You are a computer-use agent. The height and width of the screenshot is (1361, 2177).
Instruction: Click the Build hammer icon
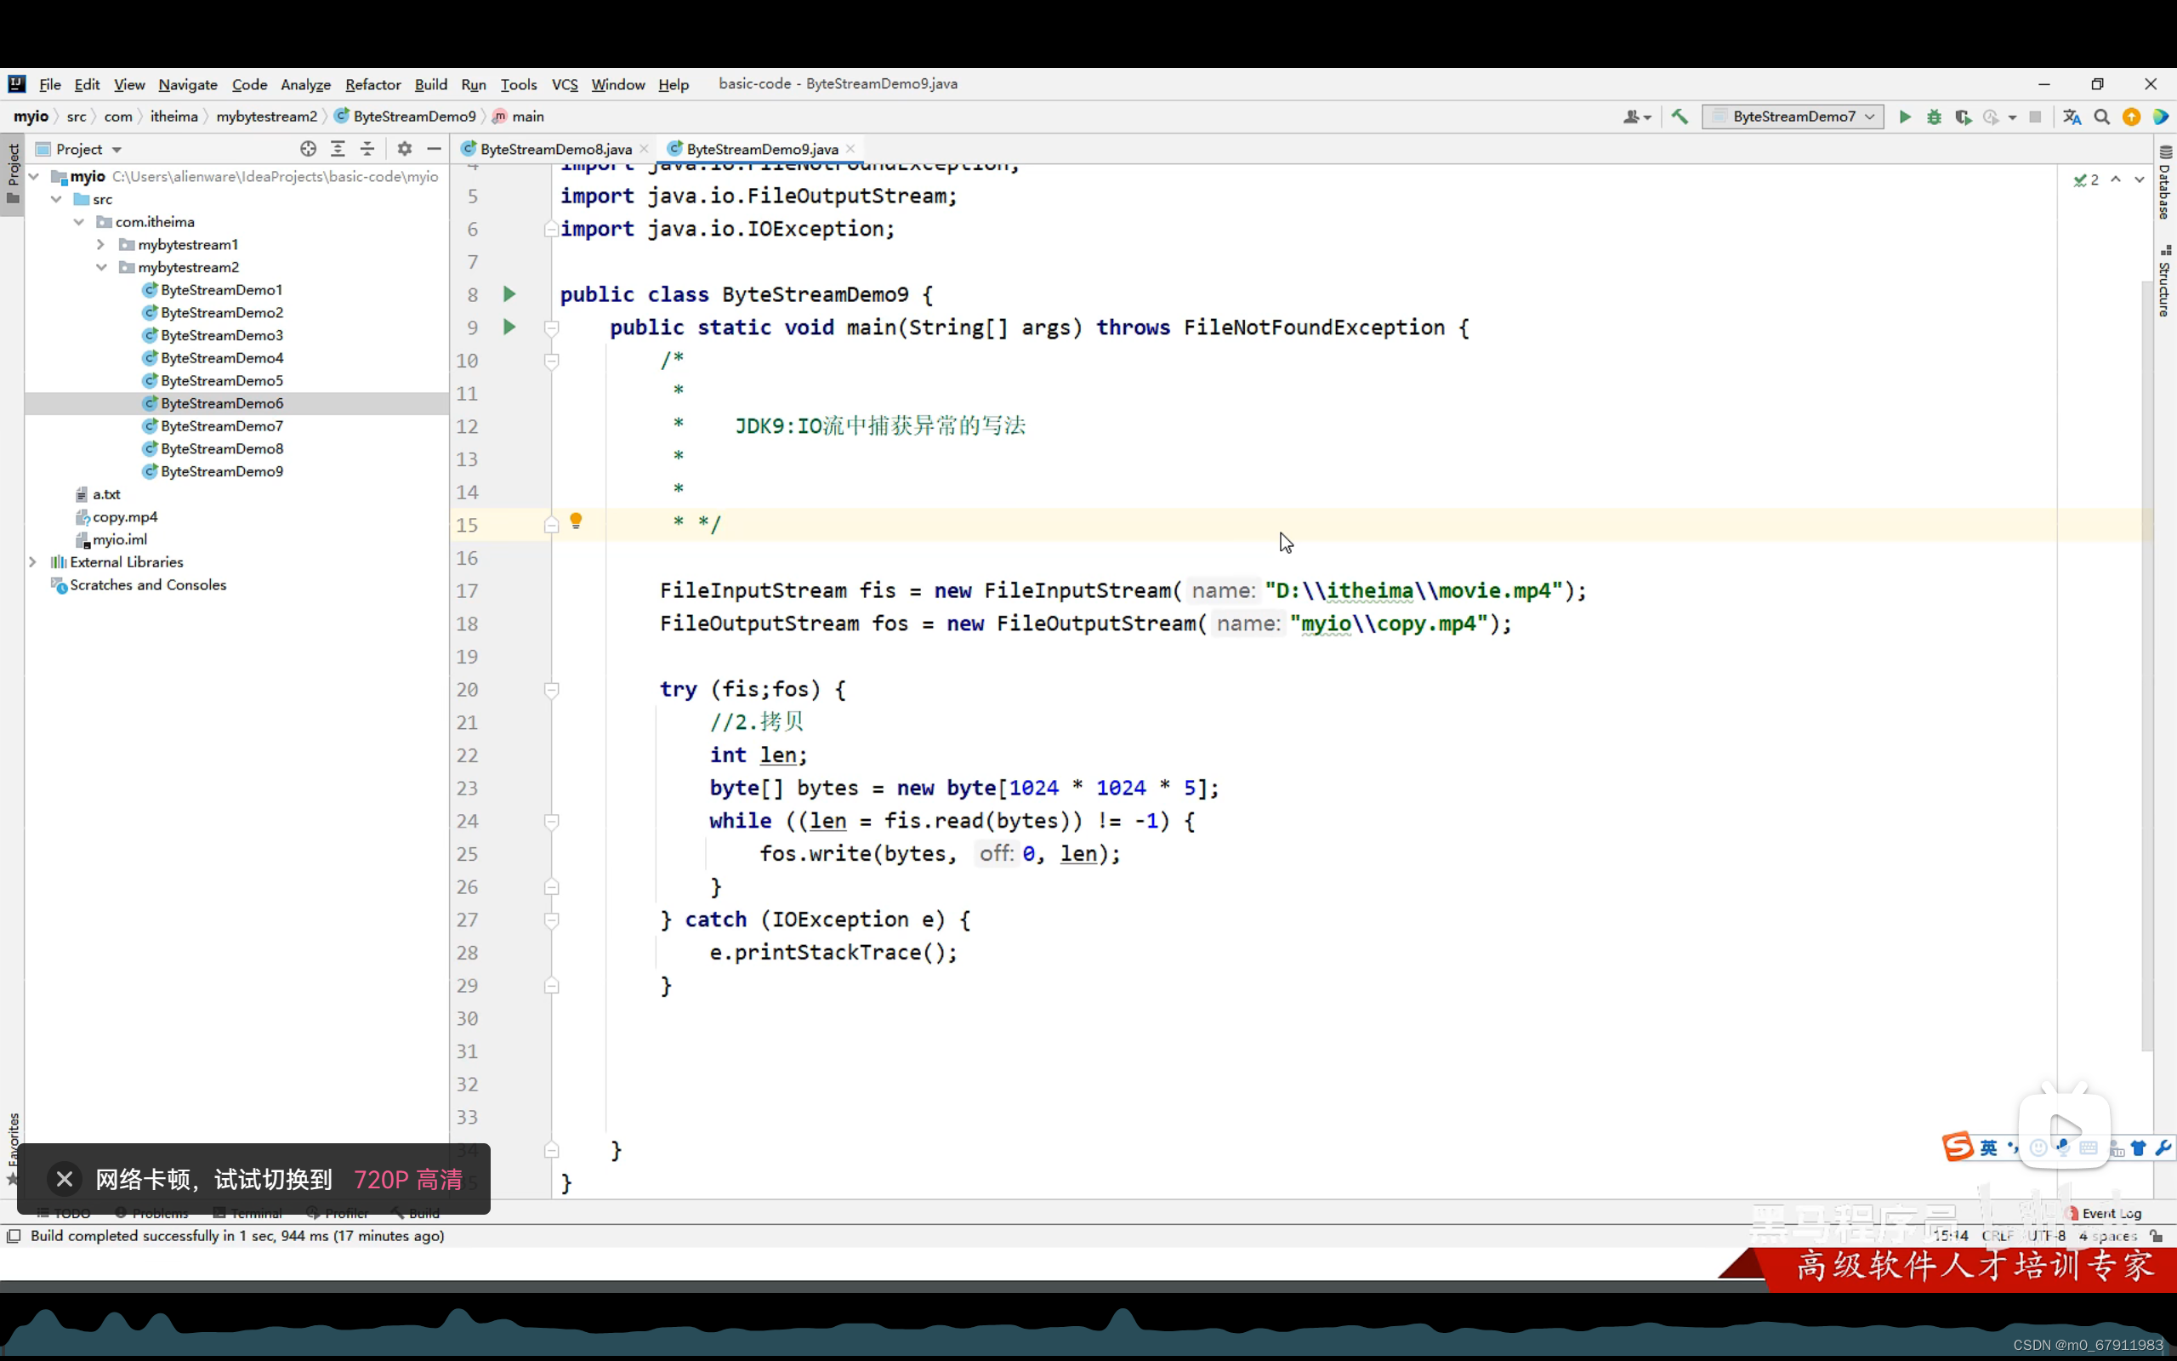1680,117
